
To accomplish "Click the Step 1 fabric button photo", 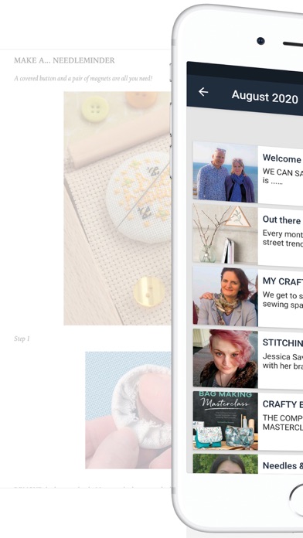I will point(128,410).
